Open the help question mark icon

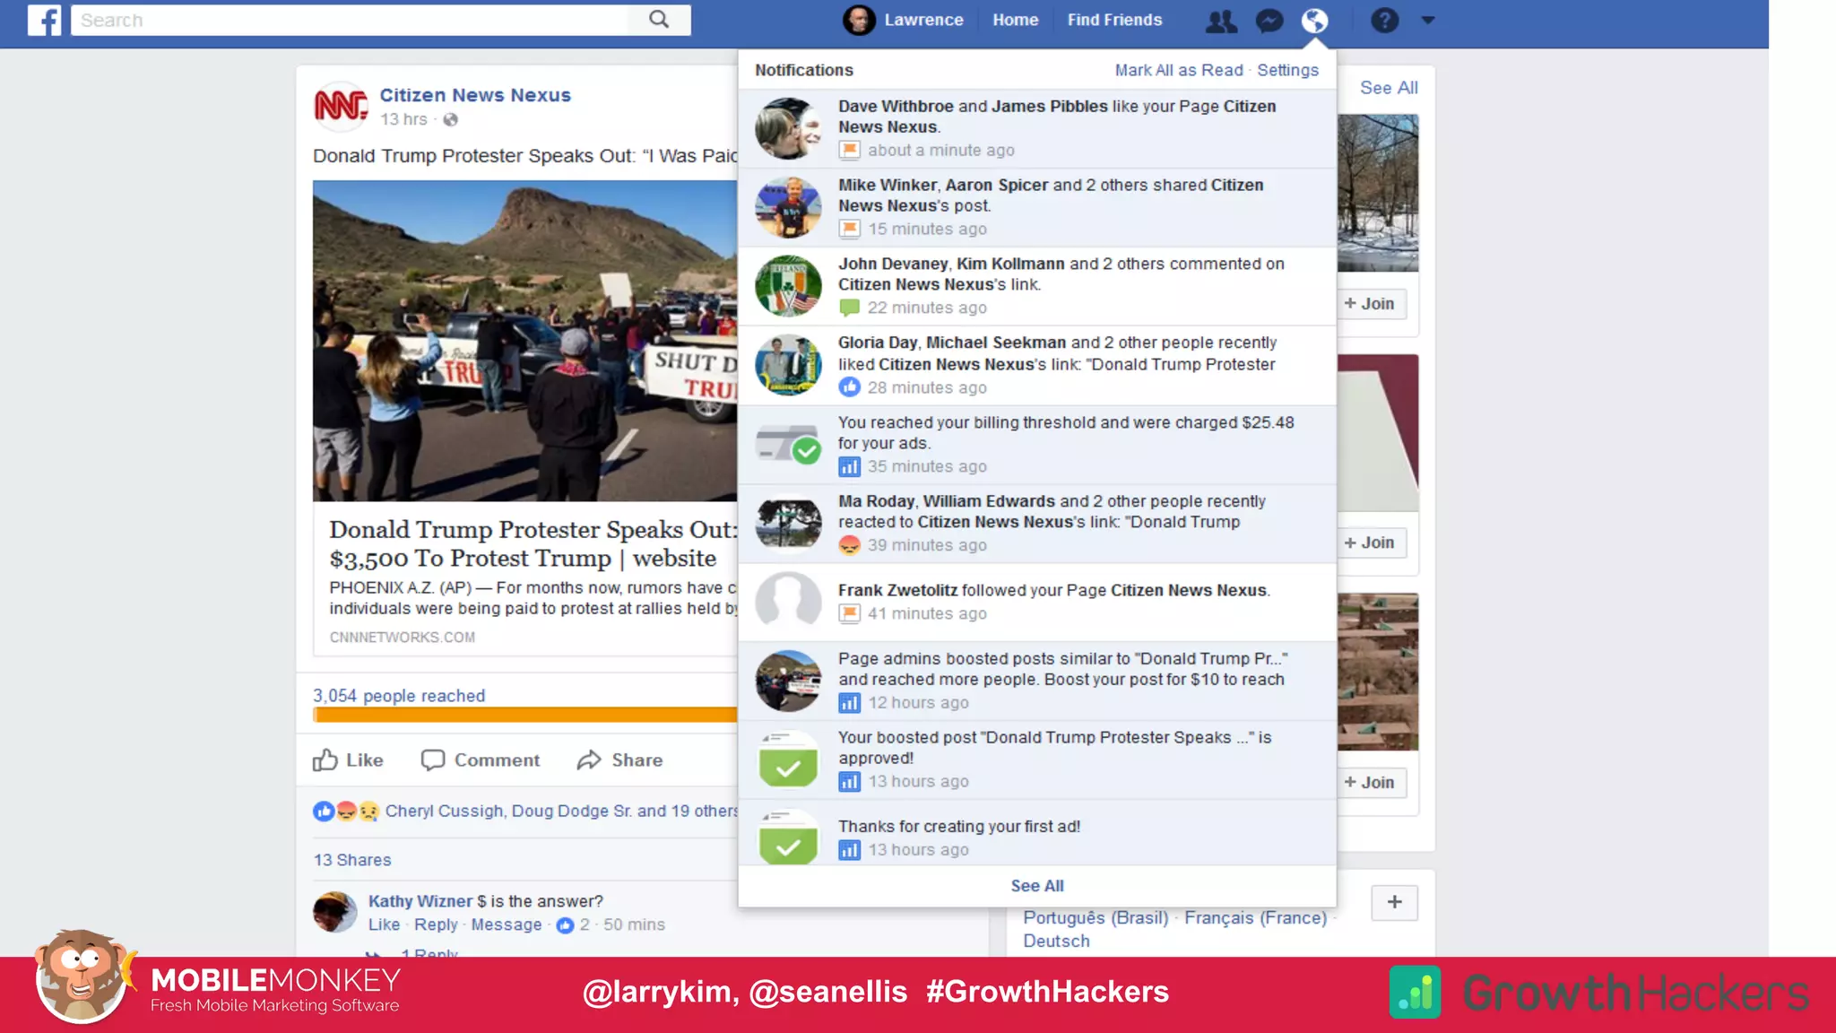(1384, 21)
